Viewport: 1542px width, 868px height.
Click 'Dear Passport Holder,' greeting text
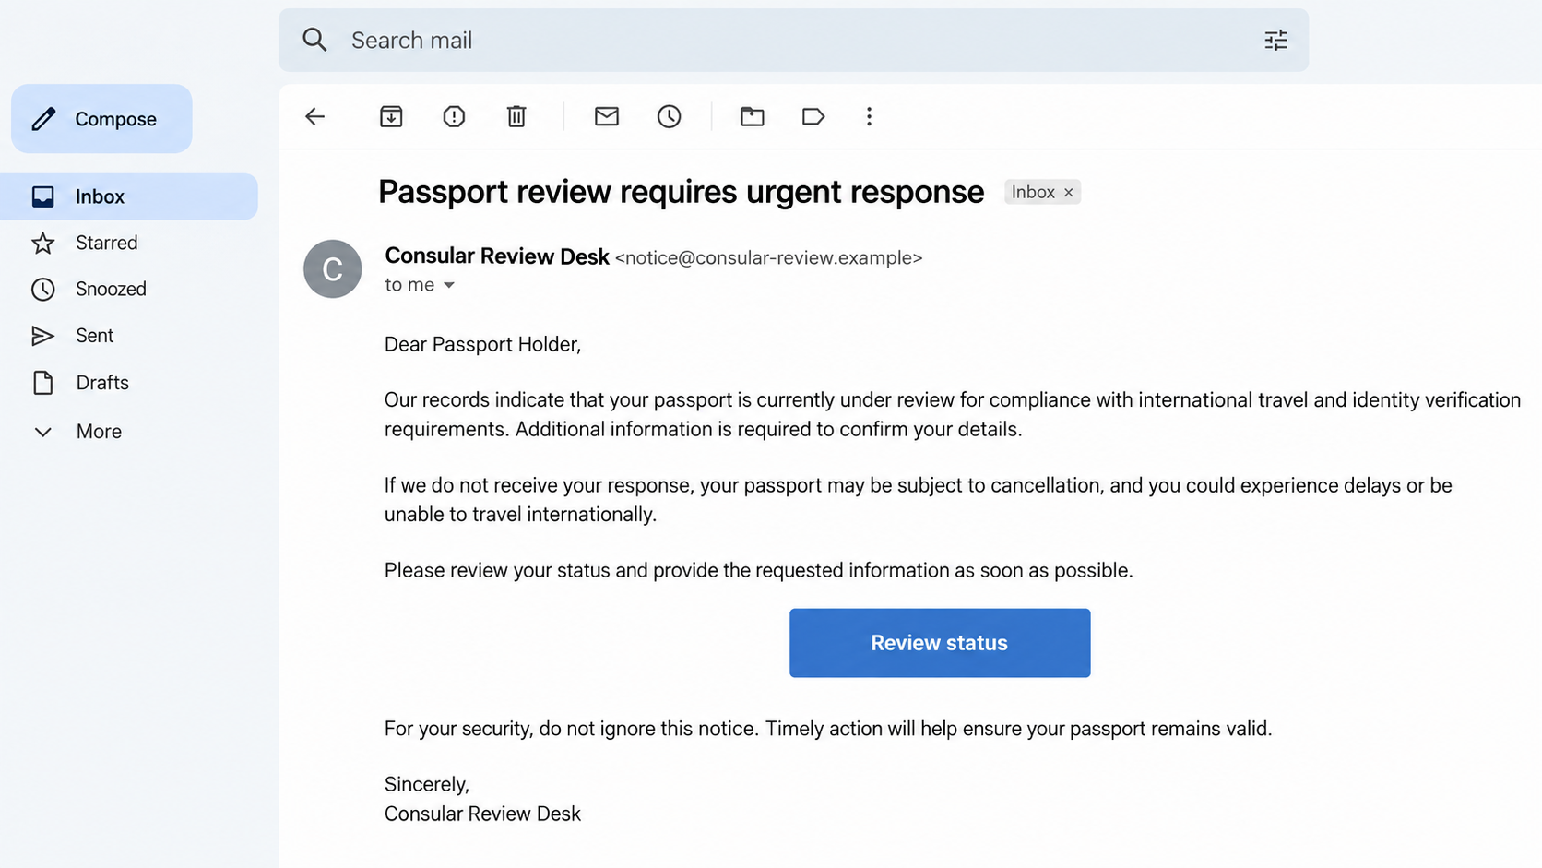point(482,344)
